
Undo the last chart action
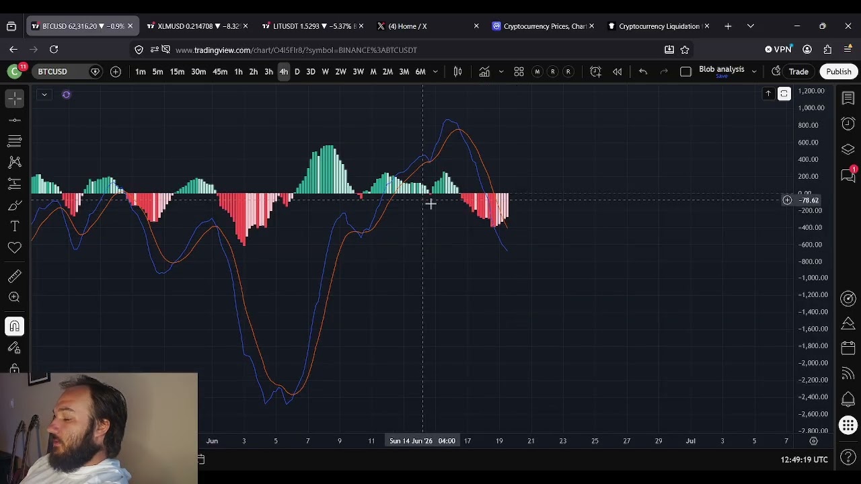point(642,71)
